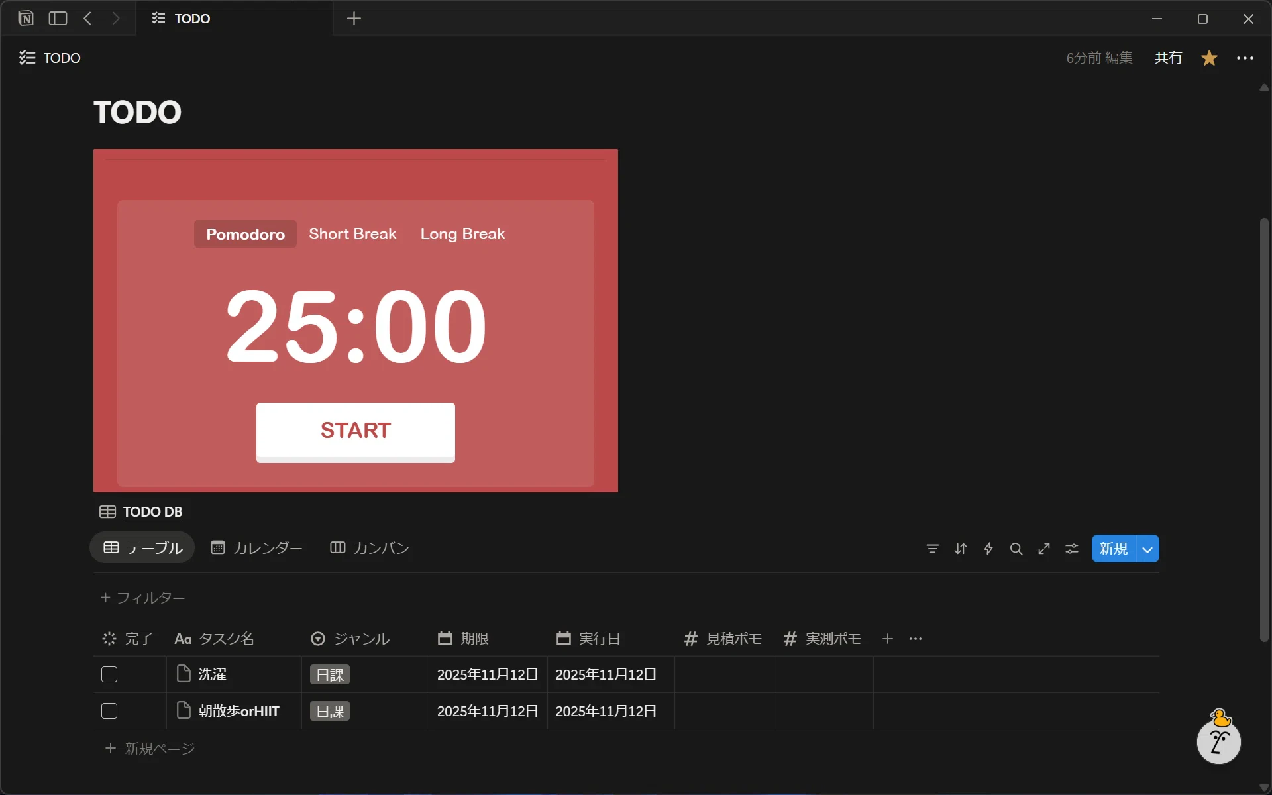Screen dimensions: 1272x795
Task: Open view settings sliders icon
Action: pyautogui.click(x=1072, y=549)
